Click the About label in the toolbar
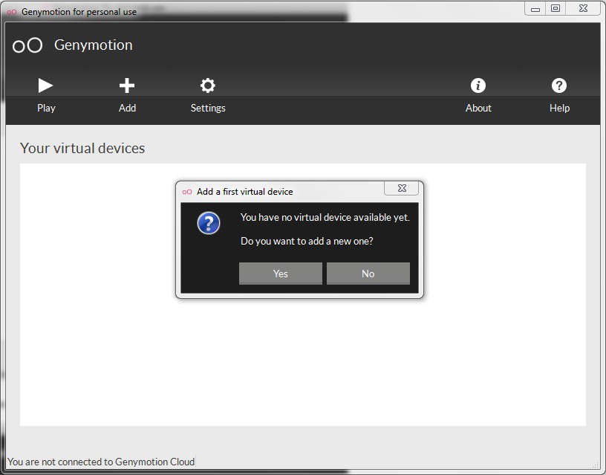606x475 pixels. [x=478, y=108]
